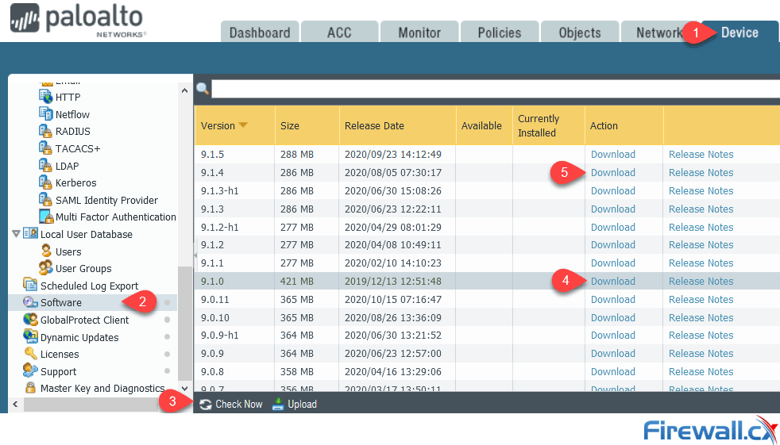The height and width of the screenshot is (445, 780).
Task: Click the Local User Database icon
Action: pos(30,234)
